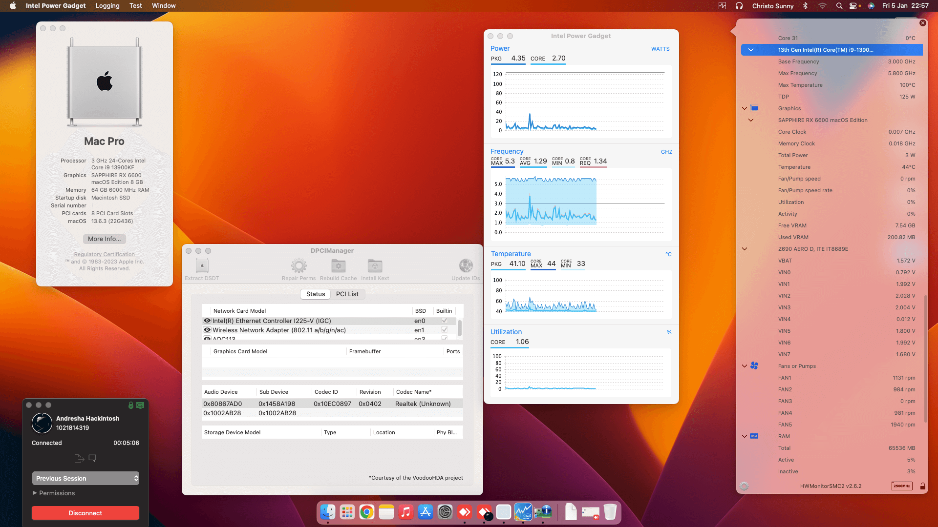Open the Test menu
The height and width of the screenshot is (527, 938).
click(136, 6)
